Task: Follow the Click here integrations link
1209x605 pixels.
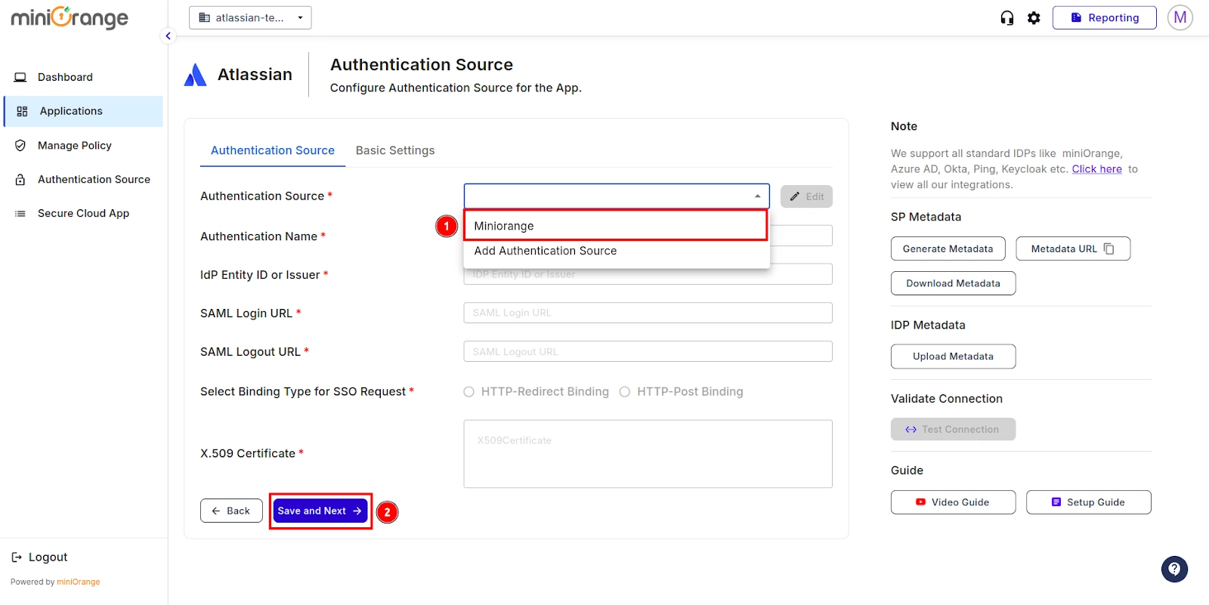Action: tap(1096, 169)
